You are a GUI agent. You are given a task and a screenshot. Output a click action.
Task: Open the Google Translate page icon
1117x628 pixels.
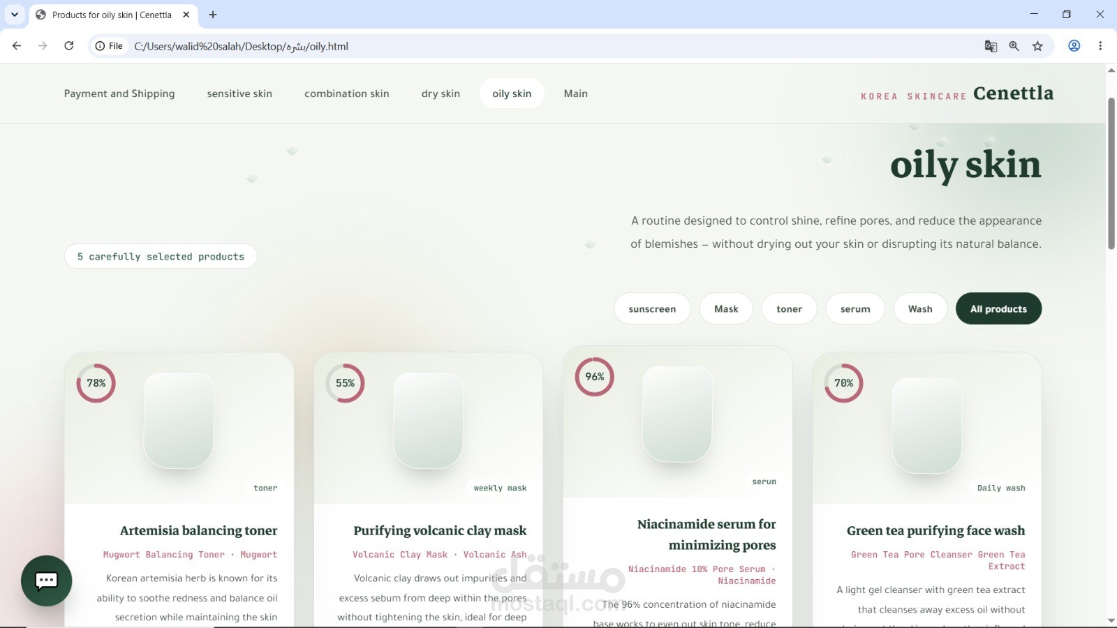point(991,46)
